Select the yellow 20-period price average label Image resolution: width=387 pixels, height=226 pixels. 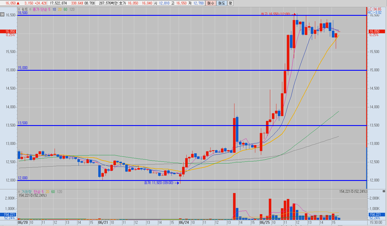[x=60, y=9]
